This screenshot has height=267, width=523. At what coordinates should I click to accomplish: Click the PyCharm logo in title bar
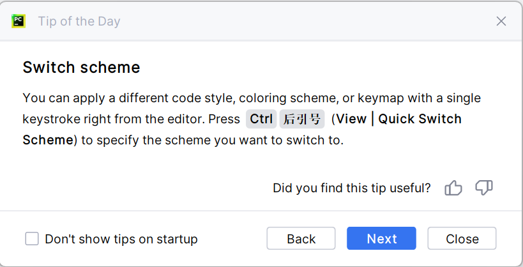pos(18,21)
